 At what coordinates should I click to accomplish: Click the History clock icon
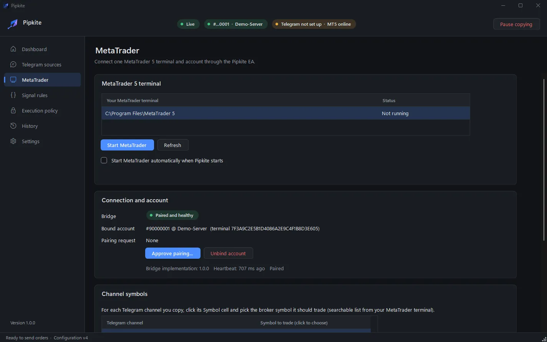tap(13, 126)
